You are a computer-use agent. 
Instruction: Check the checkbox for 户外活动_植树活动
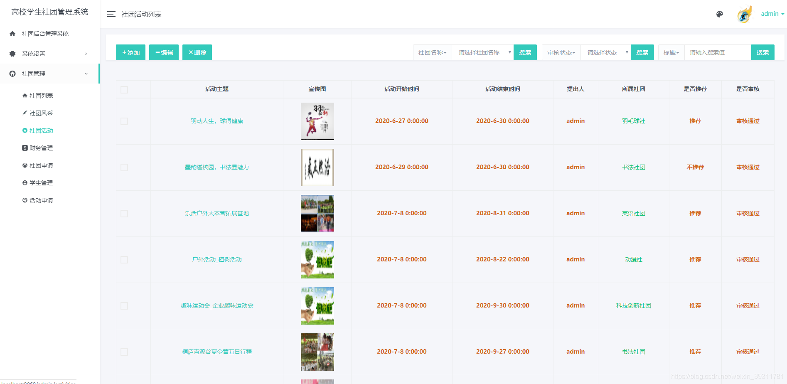coord(124,260)
